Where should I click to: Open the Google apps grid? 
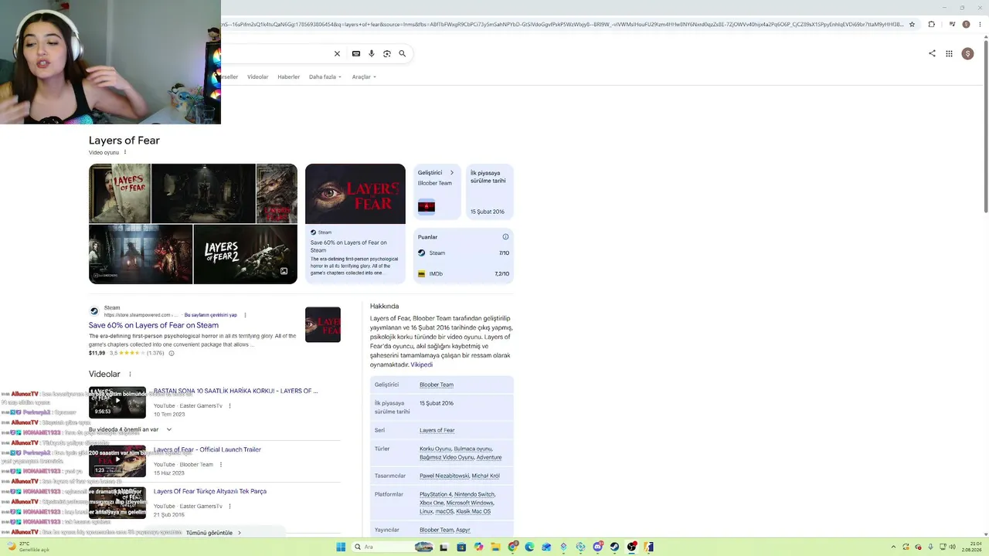[949, 53]
